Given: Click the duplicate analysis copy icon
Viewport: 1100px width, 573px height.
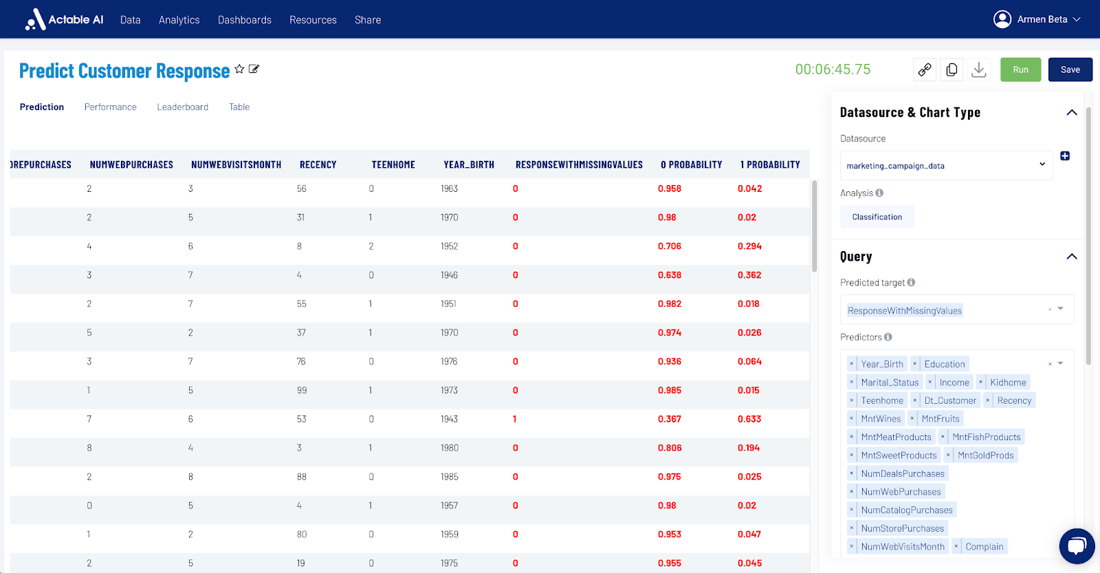Looking at the screenshot, I should (951, 69).
